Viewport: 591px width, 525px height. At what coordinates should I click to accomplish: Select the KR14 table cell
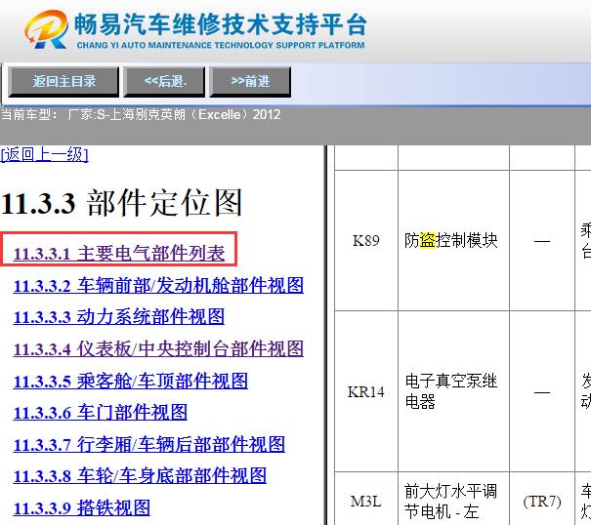[366, 391]
